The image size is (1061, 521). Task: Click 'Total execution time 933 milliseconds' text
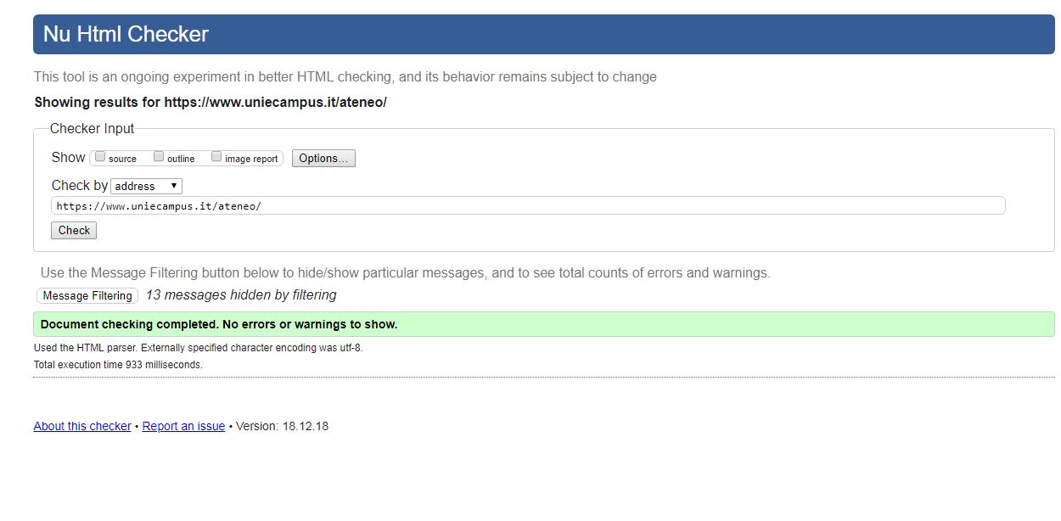pyautogui.click(x=118, y=365)
